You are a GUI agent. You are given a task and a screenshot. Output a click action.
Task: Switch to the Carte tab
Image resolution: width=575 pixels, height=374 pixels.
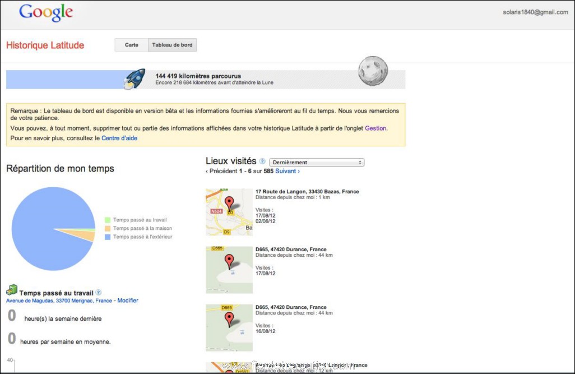pyautogui.click(x=131, y=45)
